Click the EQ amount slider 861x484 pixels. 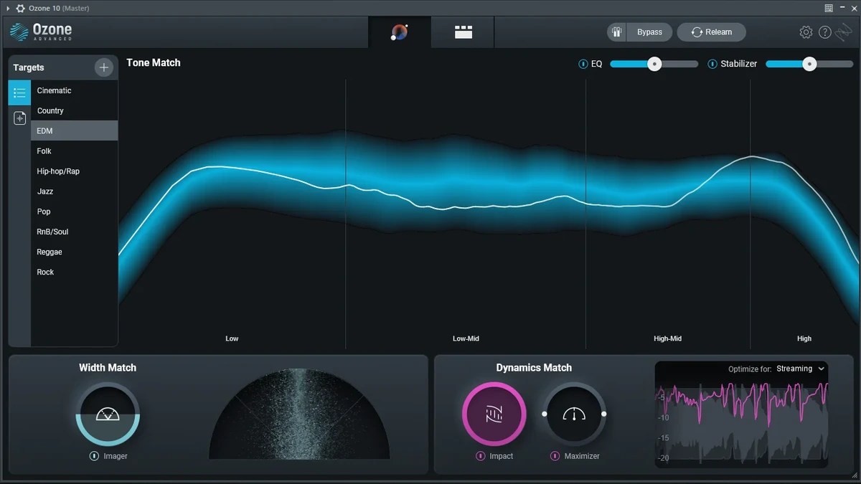click(654, 64)
